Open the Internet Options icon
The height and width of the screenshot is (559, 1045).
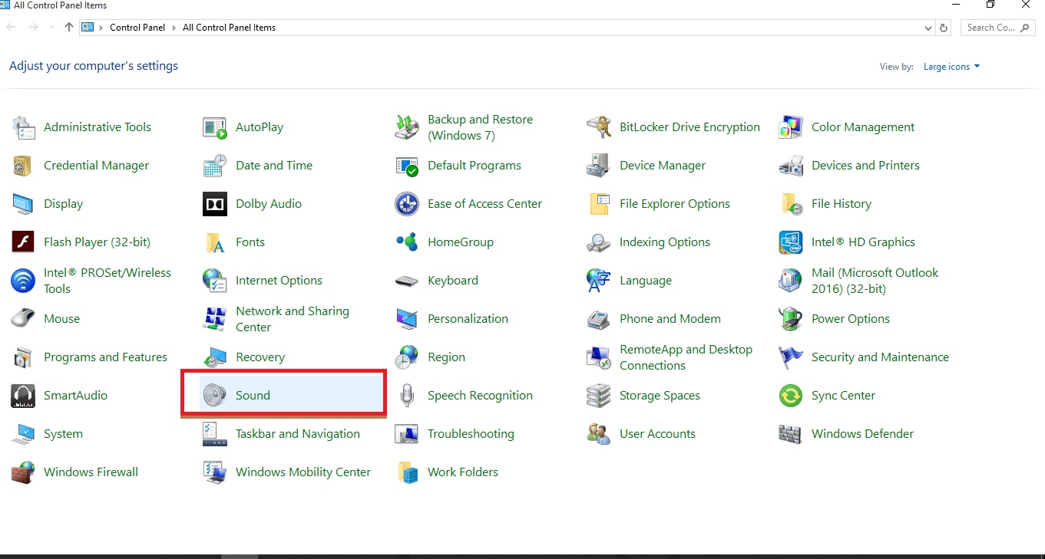(x=215, y=281)
